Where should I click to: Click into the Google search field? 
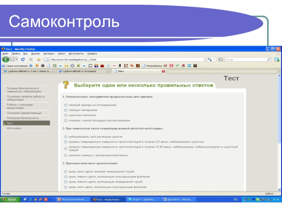[x=246, y=59]
